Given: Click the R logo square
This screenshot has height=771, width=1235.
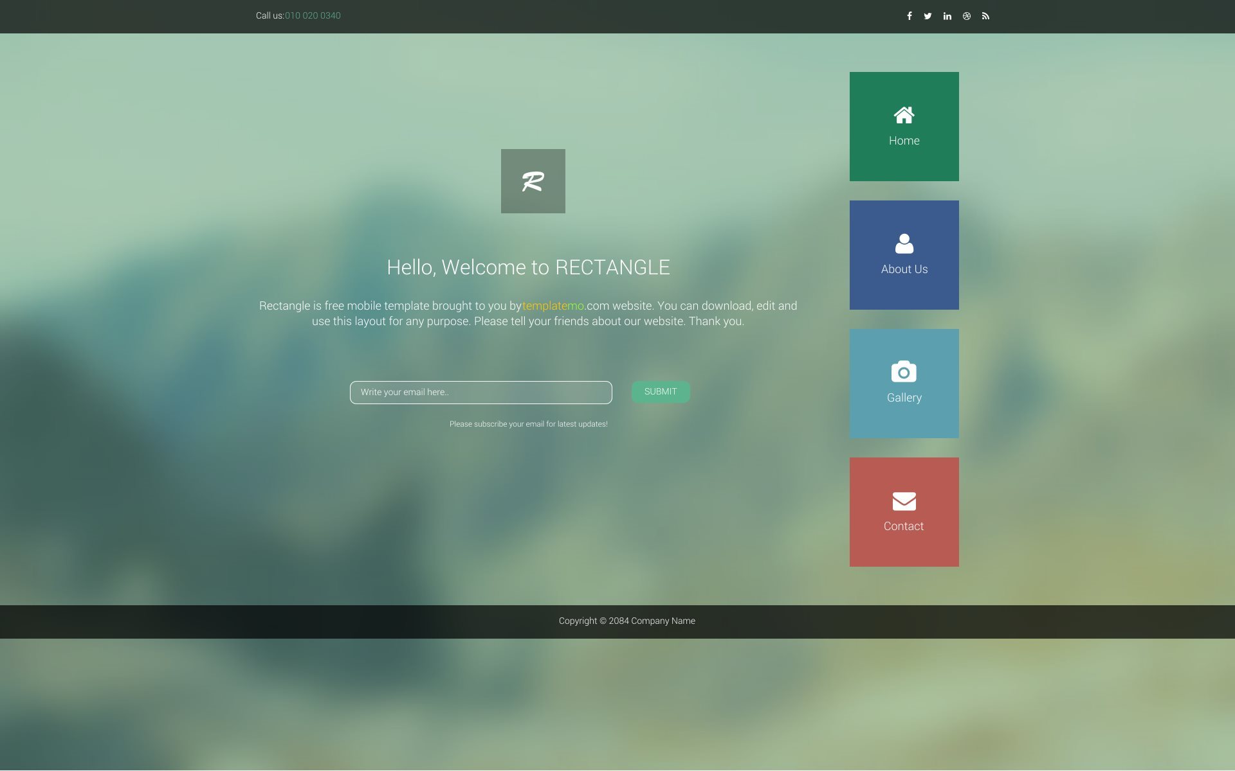Looking at the screenshot, I should click(533, 181).
